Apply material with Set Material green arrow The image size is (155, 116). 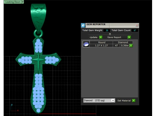coord(134,101)
